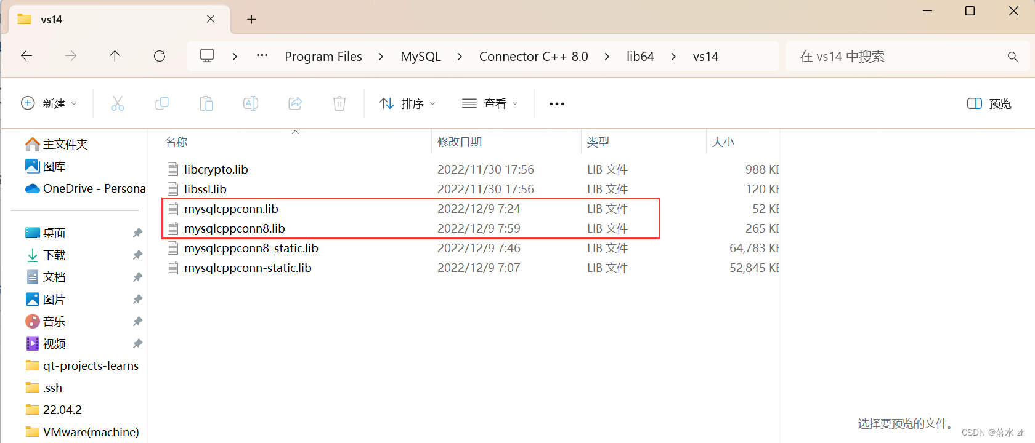Expand chevron after Connector C++ 8.0
The height and width of the screenshot is (443, 1035).
607,57
